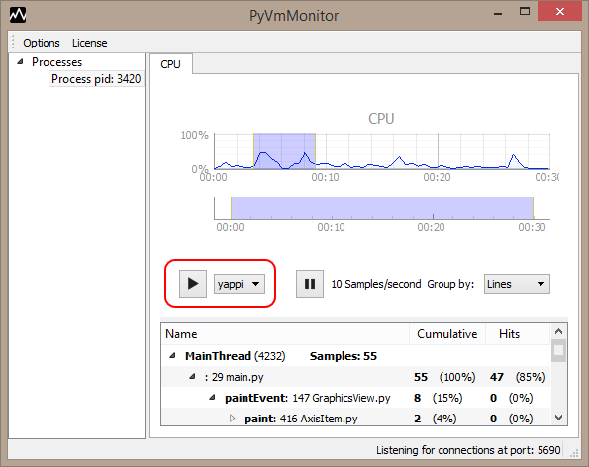Pause sampling with the pause button
Image resolution: width=589 pixels, height=467 pixels.
310,284
